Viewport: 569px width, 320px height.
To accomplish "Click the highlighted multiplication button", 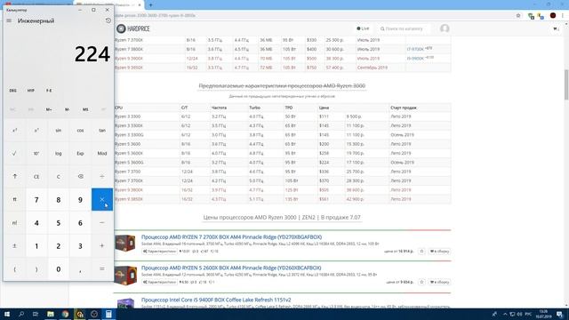I will click(x=102, y=199).
